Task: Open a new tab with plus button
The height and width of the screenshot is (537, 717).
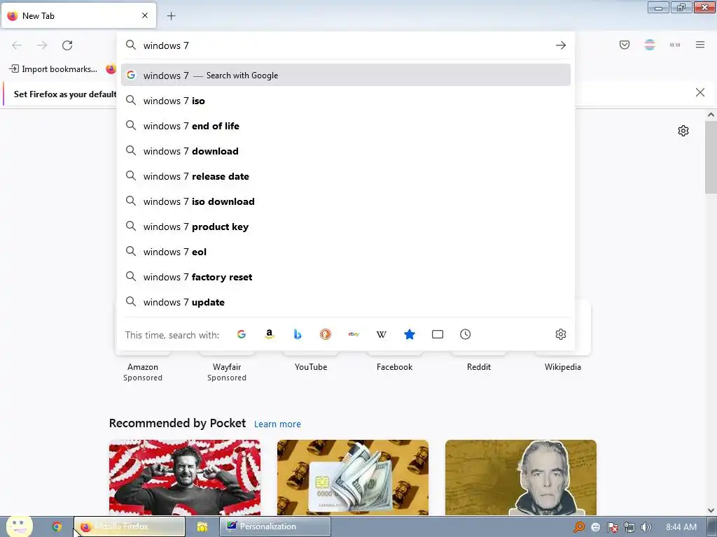Action: [171, 16]
